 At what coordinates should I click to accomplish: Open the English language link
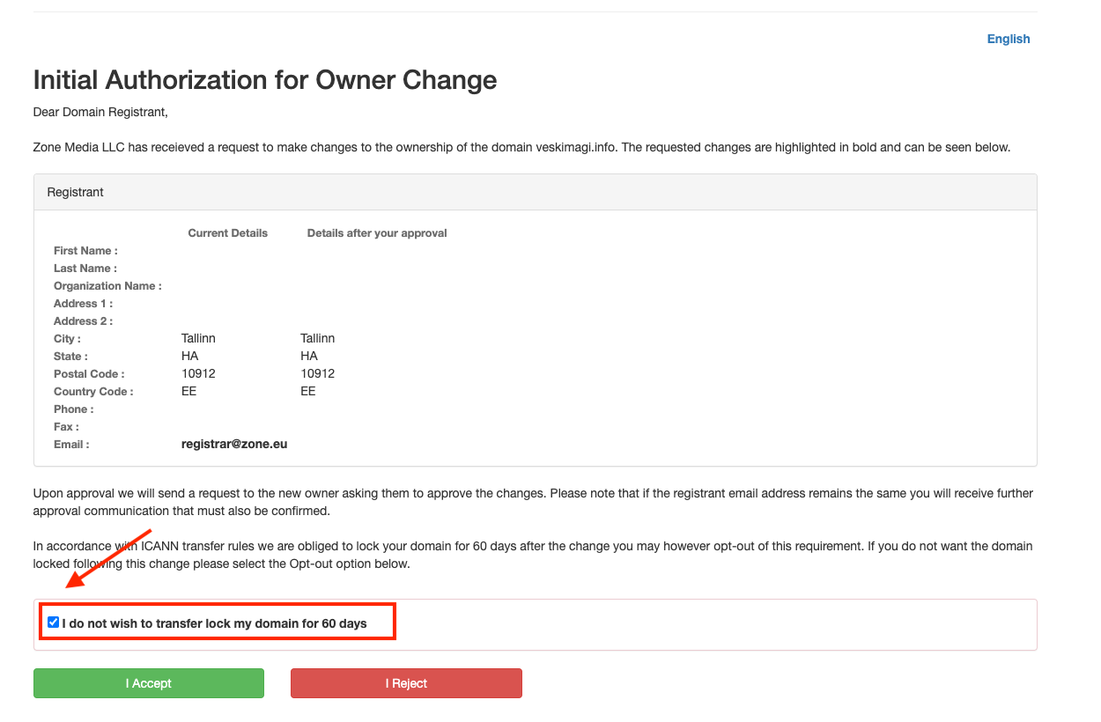pyautogui.click(x=1008, y=39)
